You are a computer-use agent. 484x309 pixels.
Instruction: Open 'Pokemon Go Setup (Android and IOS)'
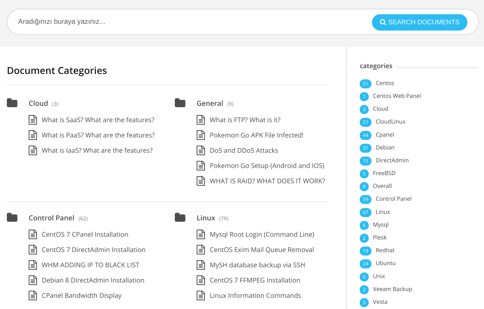(x=267, y=166)
